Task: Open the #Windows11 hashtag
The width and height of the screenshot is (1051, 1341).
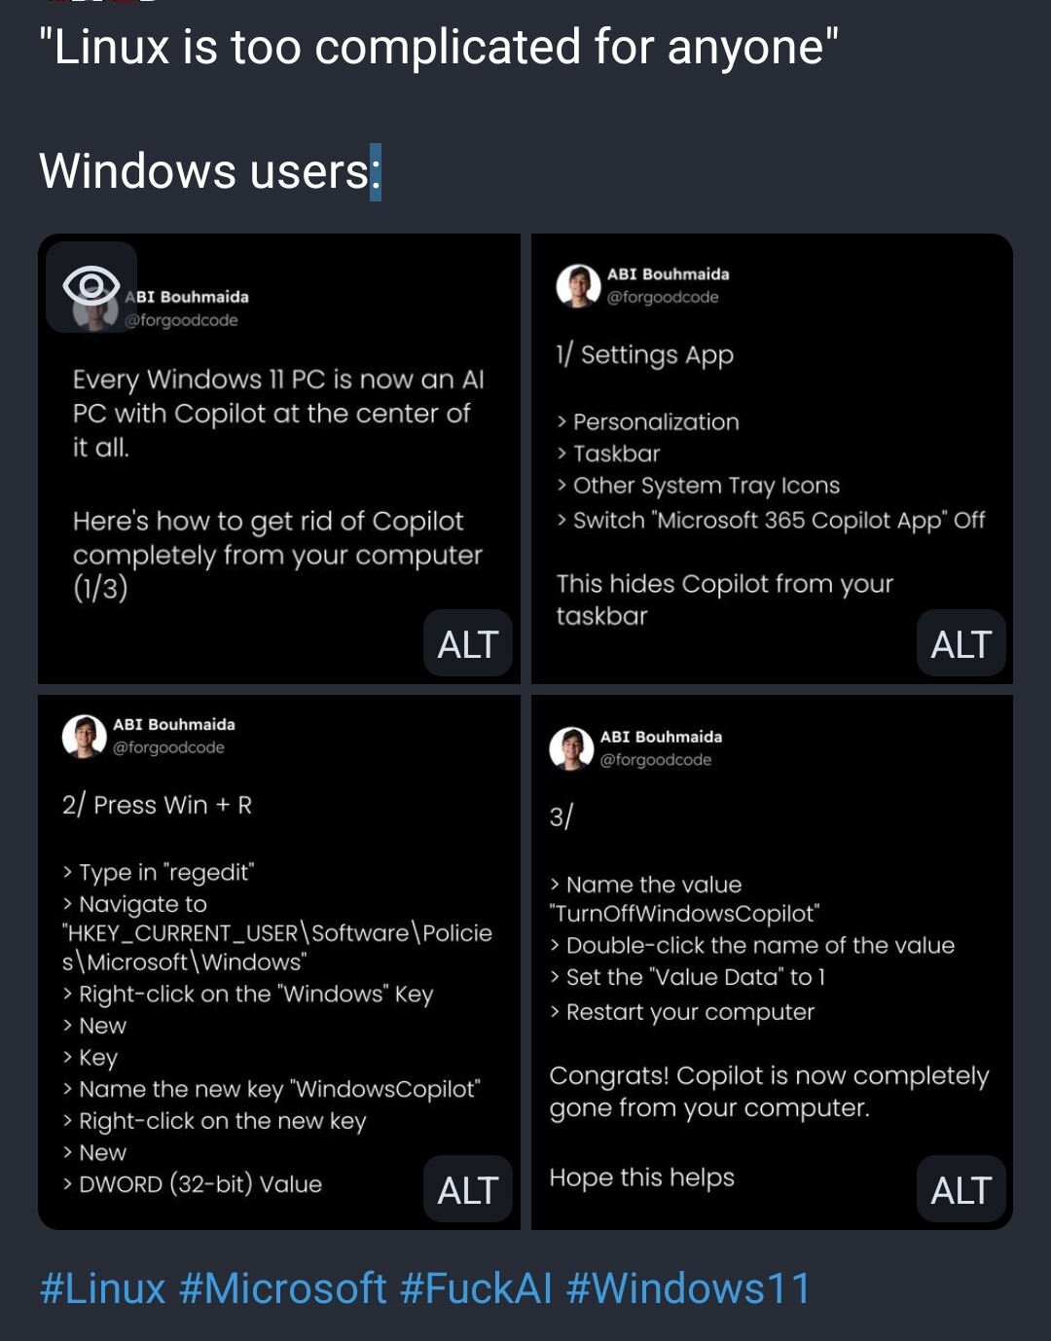Action: [688, 1288]
